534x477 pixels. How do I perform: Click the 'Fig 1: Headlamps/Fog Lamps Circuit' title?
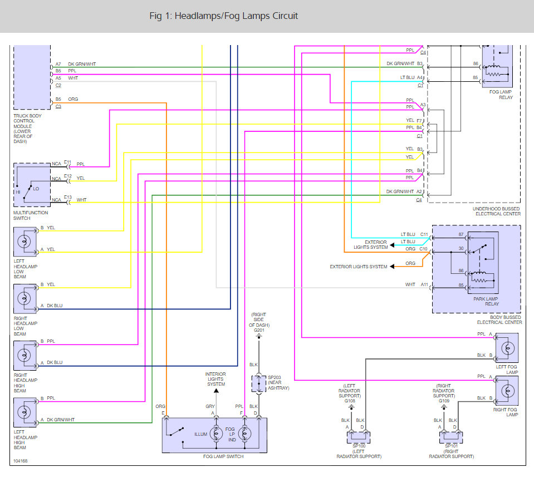pos(223,16)
